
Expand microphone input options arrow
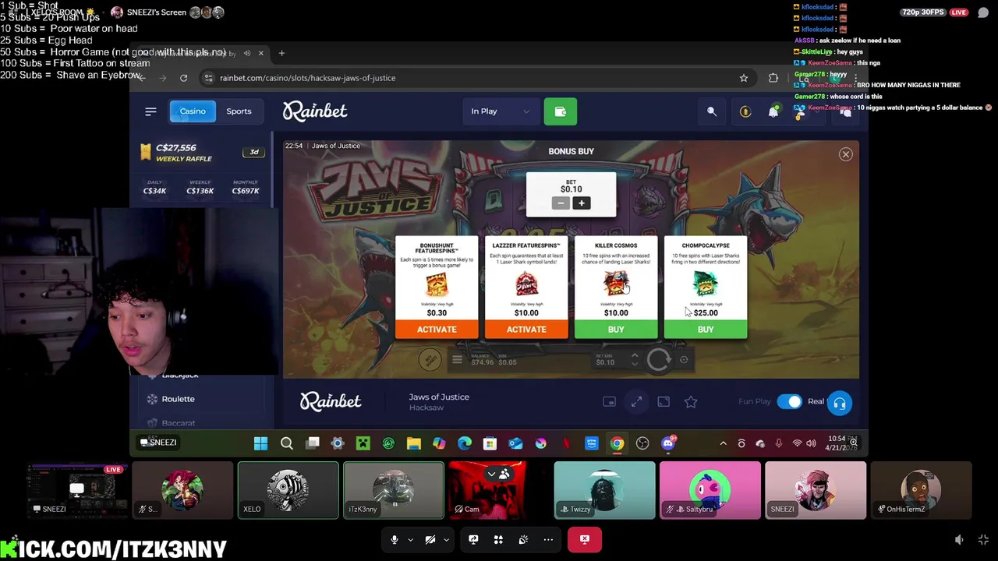[410, 539]
